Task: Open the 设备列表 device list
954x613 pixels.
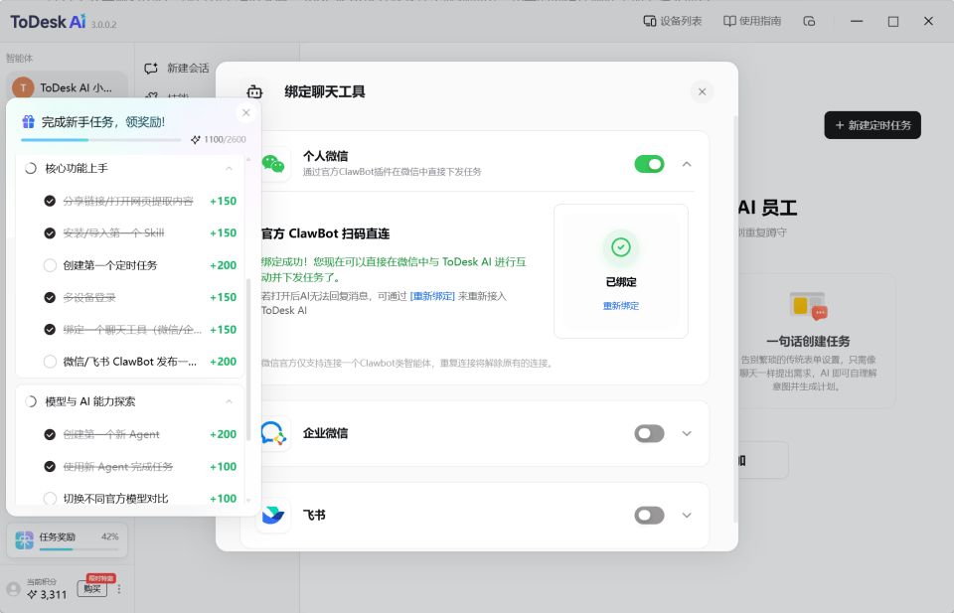Action: click(x=673, y=21)
